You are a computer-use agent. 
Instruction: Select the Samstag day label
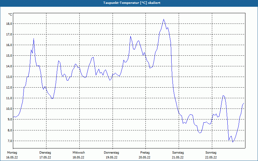178,153
